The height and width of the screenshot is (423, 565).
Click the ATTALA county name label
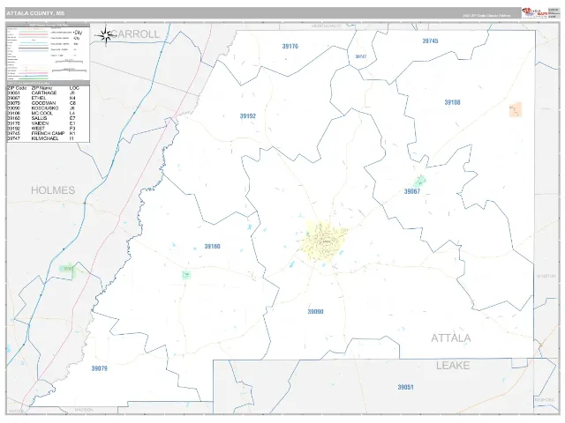coord(451,338)
